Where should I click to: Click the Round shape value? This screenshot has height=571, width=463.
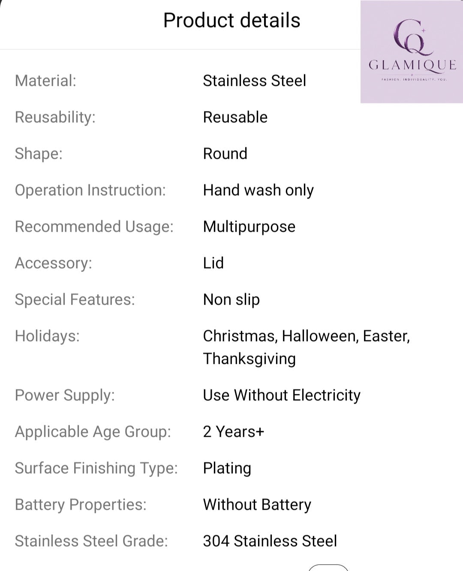point(225,154)
